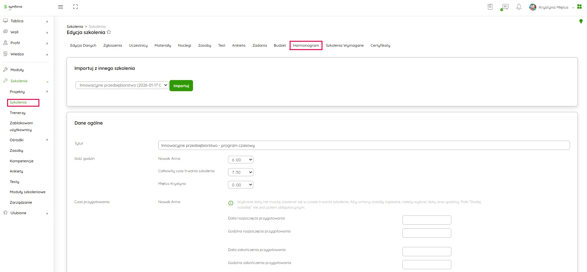Toggle fullscreen mode icon
The image size is (587, 272).
pos(76,7)
